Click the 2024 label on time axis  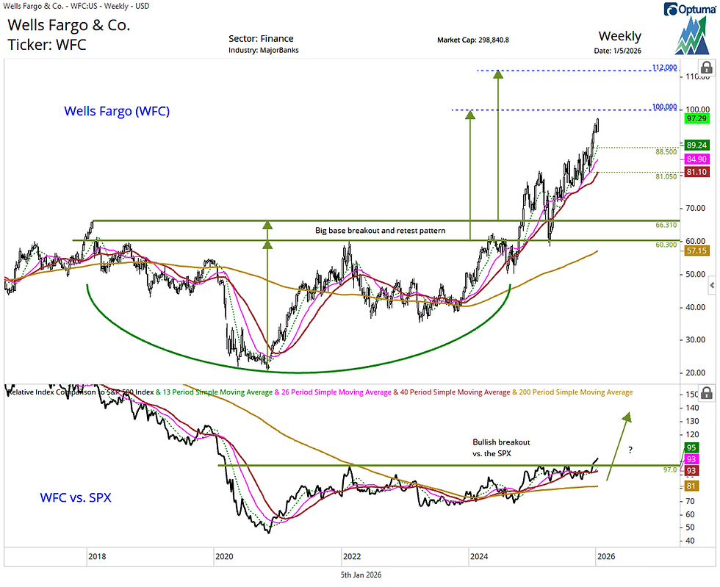click(x=479, y=557)
